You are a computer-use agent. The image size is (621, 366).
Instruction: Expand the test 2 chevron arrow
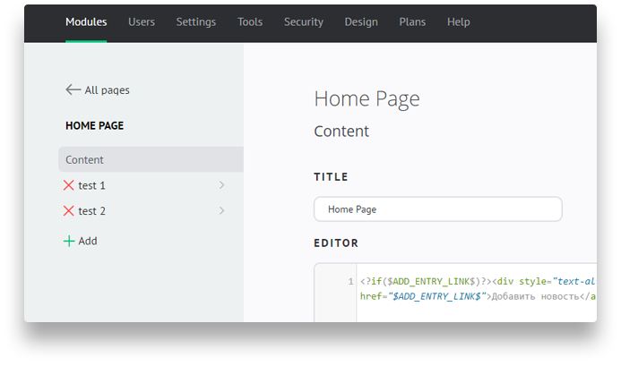coord(222,211)
